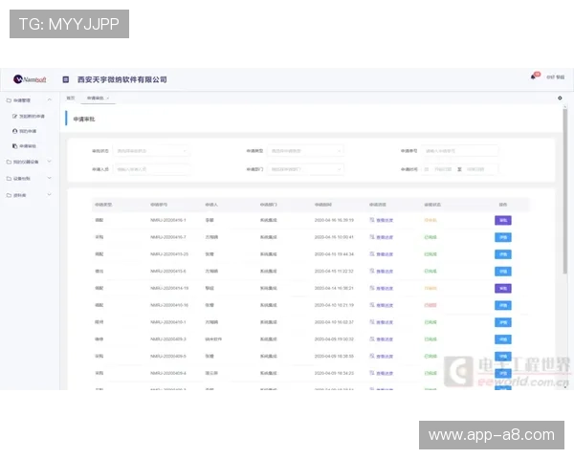Viewport: 574px width, 459px height.
Task: Open the user account menu top right
Action: 555,77
